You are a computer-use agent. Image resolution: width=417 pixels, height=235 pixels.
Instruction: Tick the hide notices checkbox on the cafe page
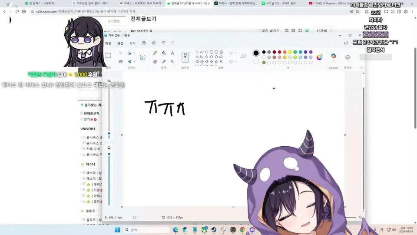click(258, 31)
